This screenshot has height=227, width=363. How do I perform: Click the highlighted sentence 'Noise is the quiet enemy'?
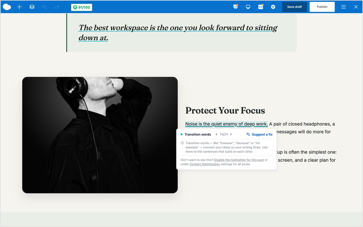[x=226, y=124]
